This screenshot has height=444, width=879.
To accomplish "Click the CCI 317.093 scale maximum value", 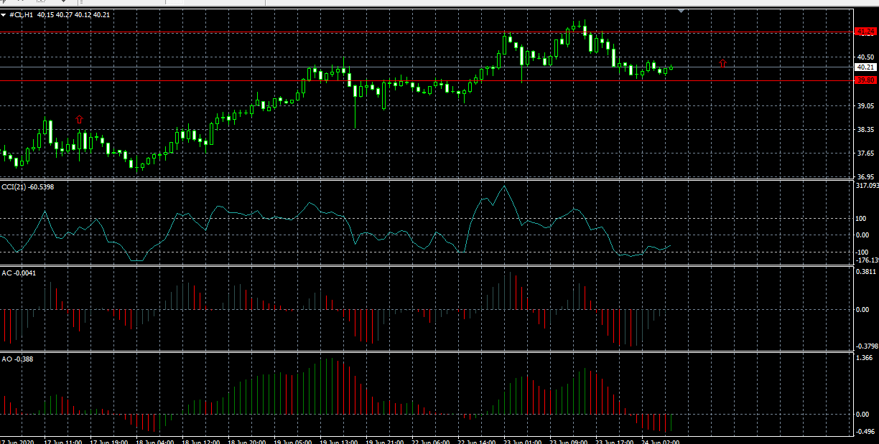I will pyautogui.click(x=866, y=186).
